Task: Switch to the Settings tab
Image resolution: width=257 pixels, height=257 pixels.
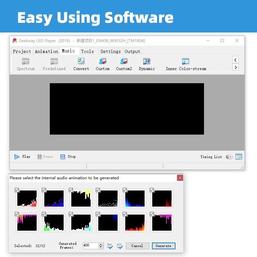Action: click(111, 51)
